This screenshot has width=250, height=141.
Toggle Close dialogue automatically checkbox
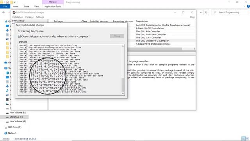[x=19, y=36]
